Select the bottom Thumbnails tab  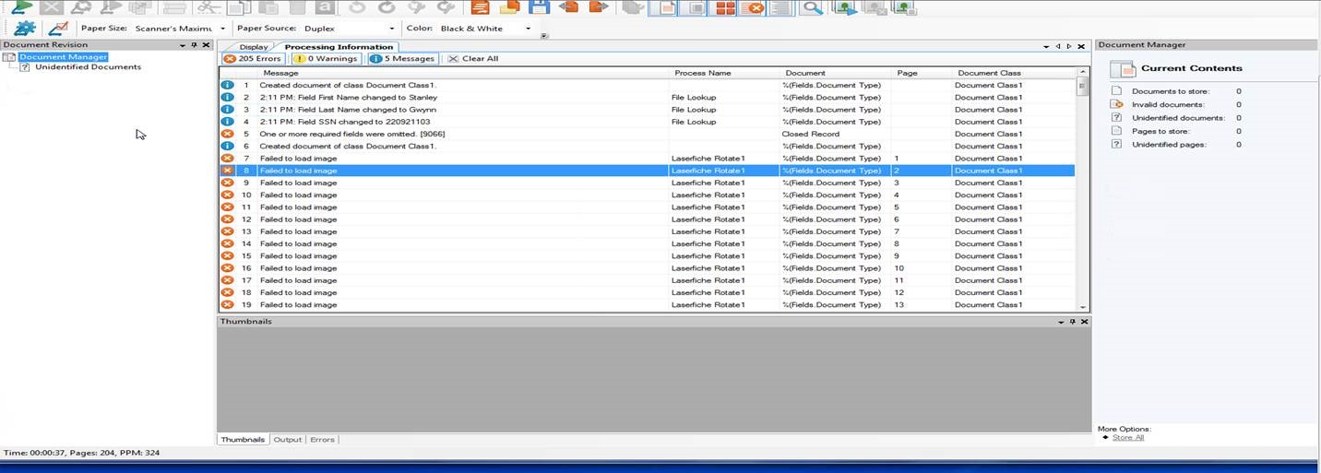coord(244,440)
